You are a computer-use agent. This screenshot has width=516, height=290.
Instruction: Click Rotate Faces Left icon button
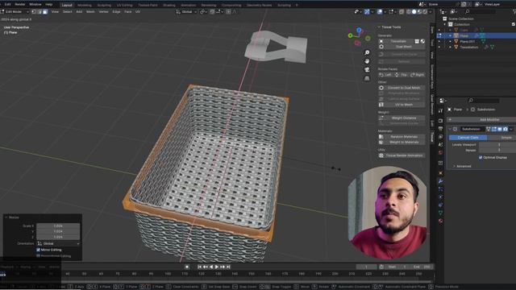click(385, 75)
